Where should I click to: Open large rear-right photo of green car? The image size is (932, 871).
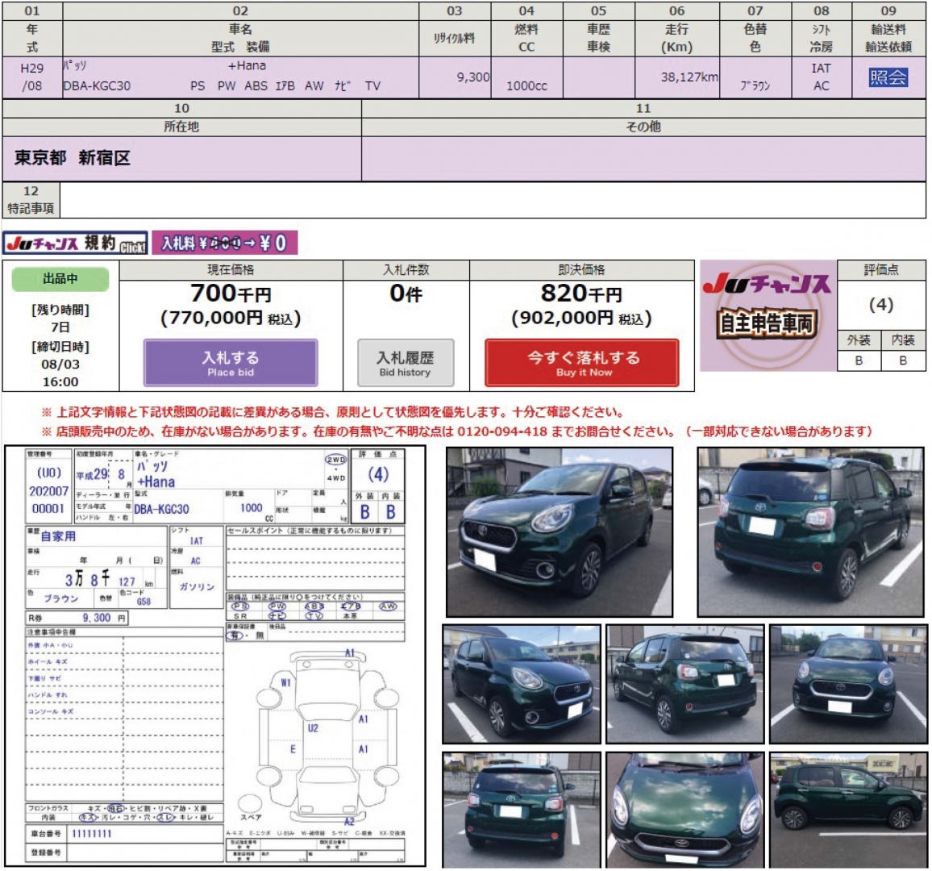click(811, 532)
